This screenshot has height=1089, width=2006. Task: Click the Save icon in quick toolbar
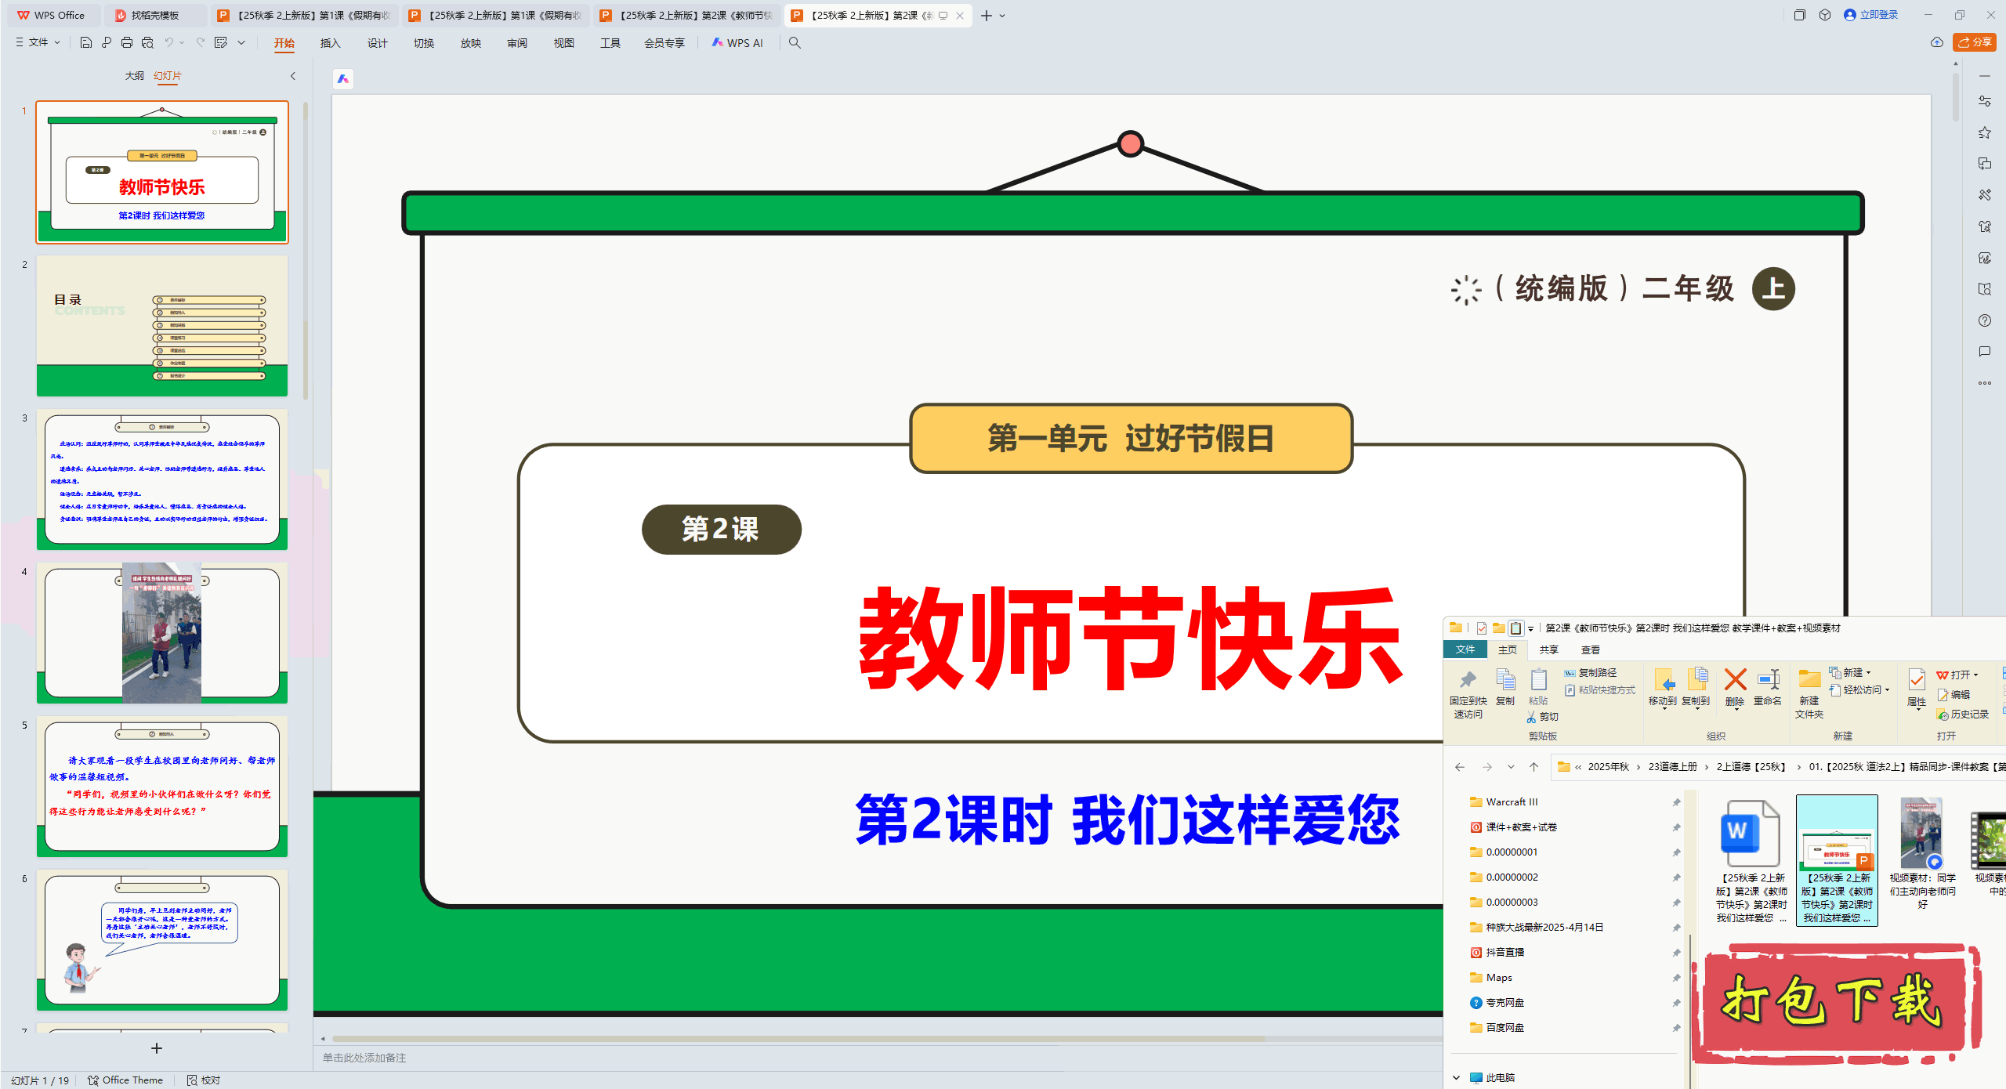point(86,42)
